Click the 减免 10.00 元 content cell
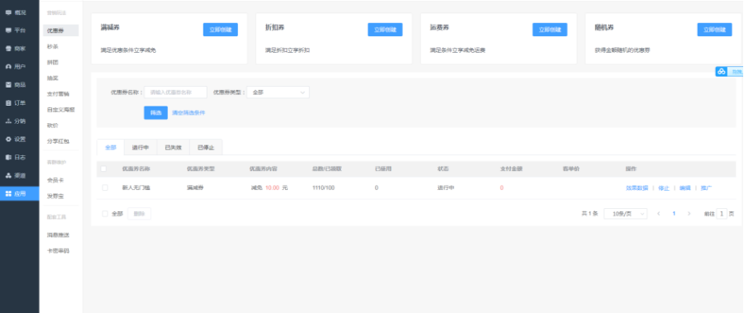 tap(269, 187)
